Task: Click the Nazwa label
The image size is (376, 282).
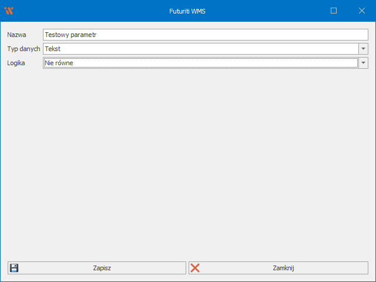Action: [x=16, y=35]
